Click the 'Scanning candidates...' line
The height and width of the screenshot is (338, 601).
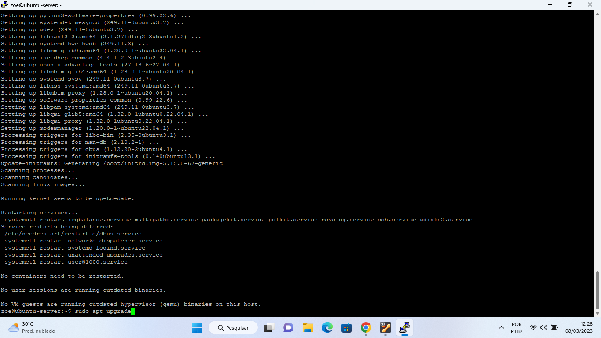pyautogui.click(x=40, y=177)
